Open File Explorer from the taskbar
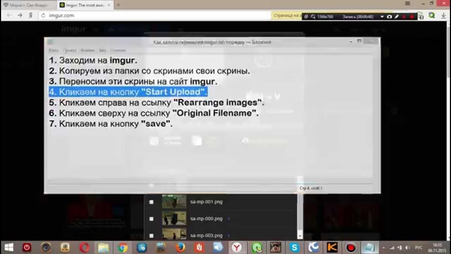451x254 pixels. (104, 247)
